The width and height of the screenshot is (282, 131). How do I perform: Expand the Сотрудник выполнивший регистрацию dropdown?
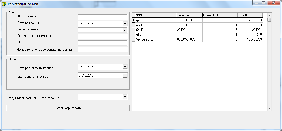[125, 97]
